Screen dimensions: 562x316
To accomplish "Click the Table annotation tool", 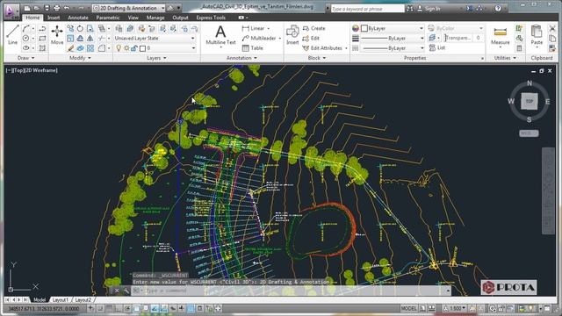I will coord(253,47).
